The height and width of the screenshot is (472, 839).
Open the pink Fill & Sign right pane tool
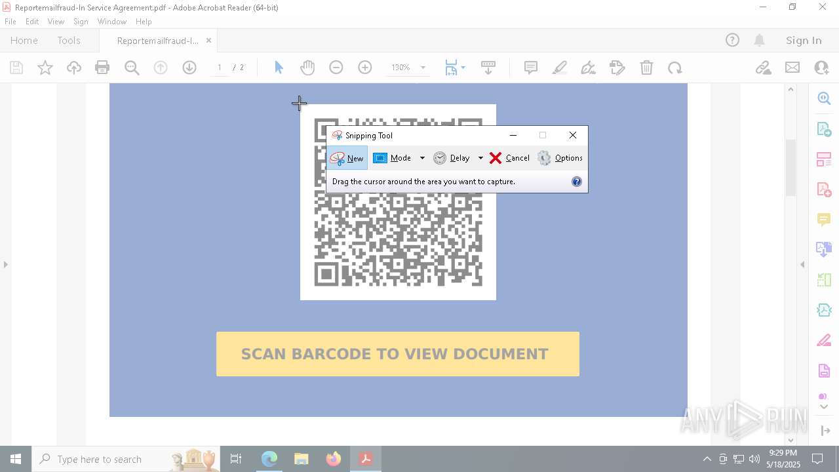click(x=824, y=340)
